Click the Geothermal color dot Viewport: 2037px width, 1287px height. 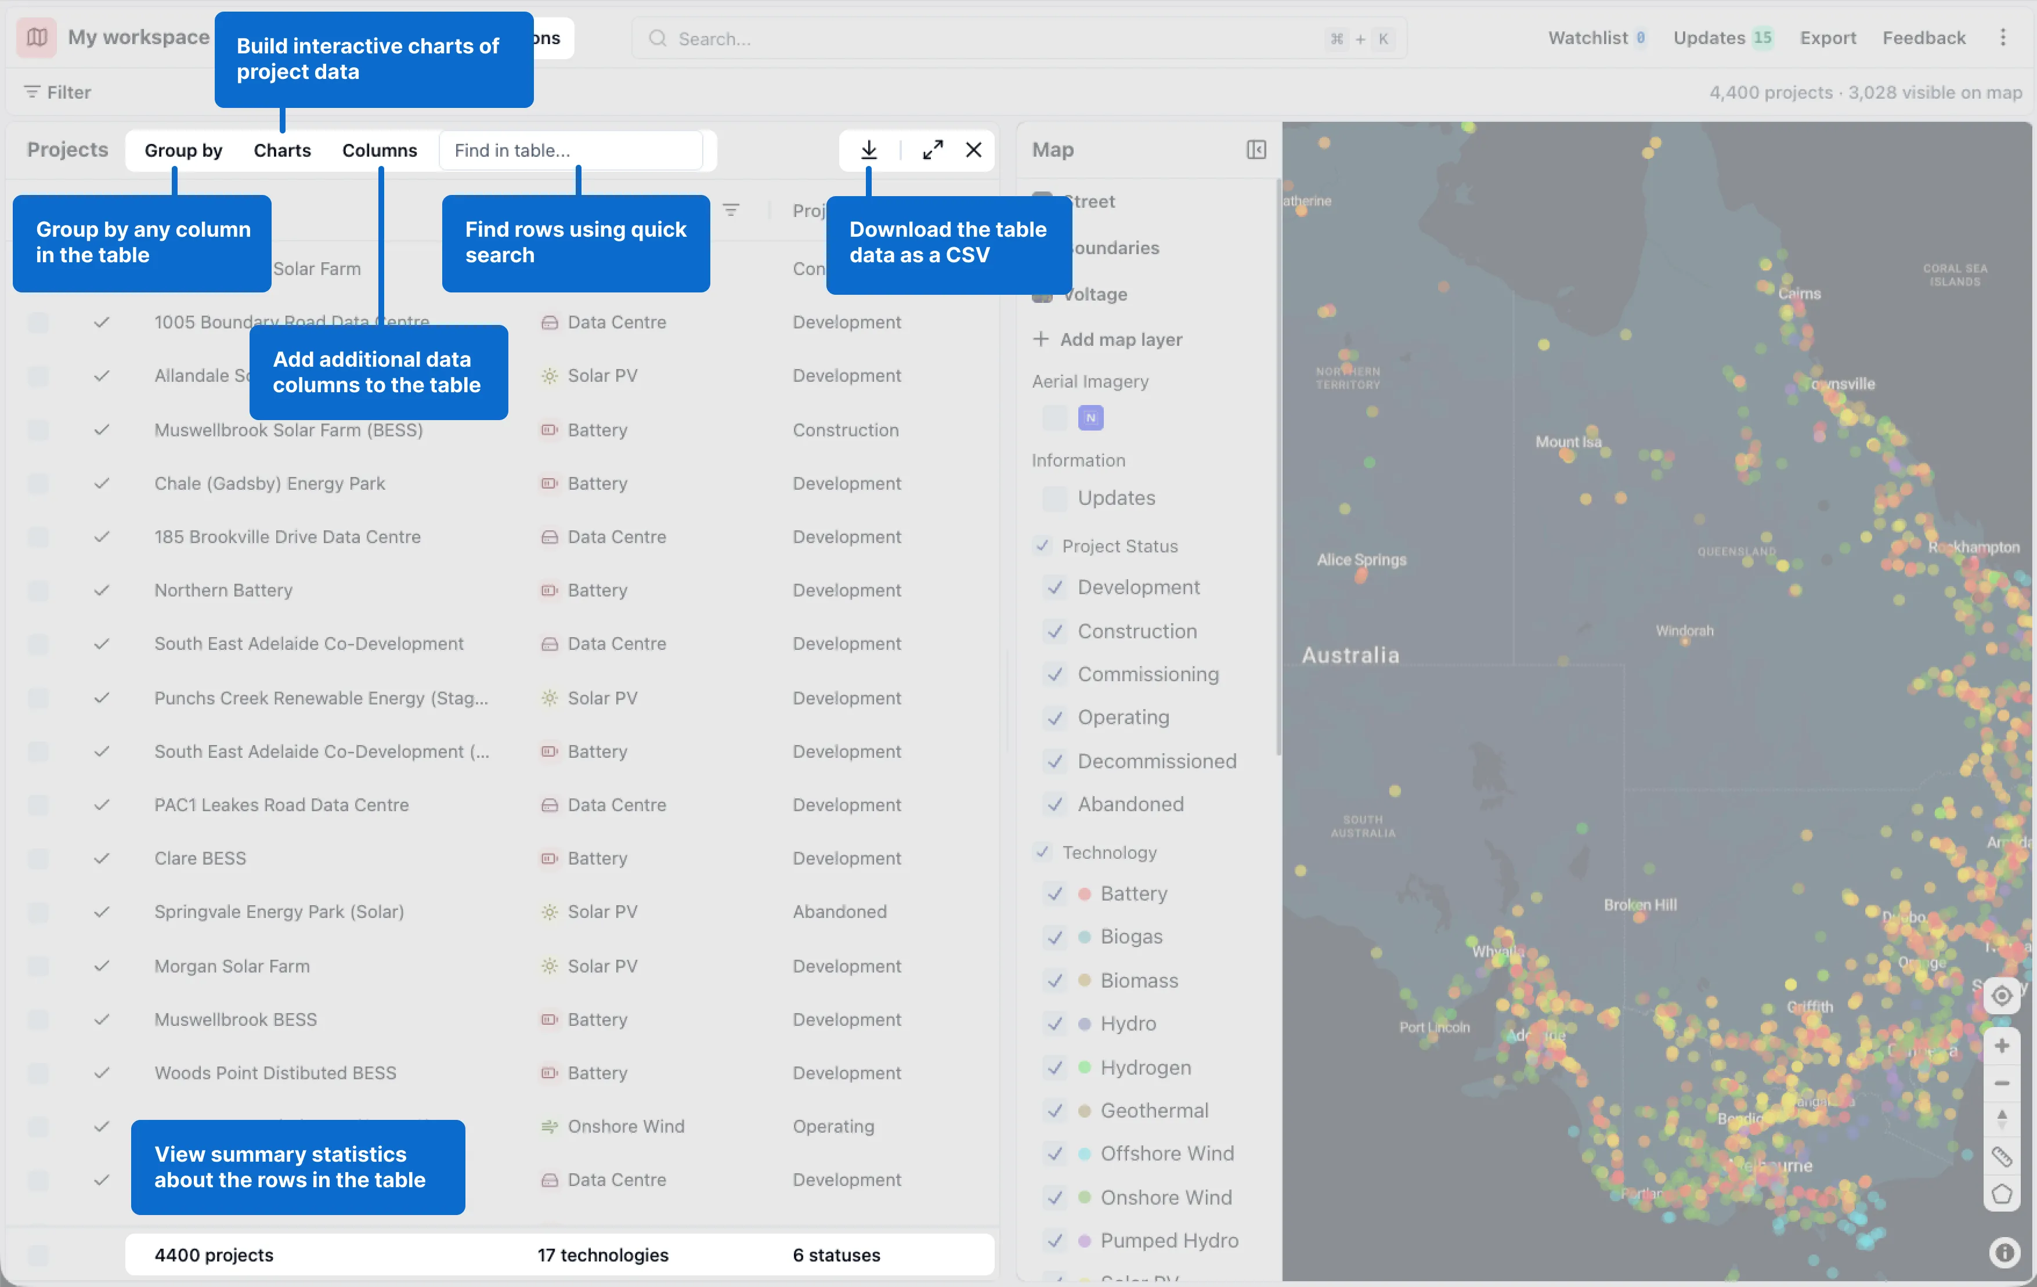1085,1110
